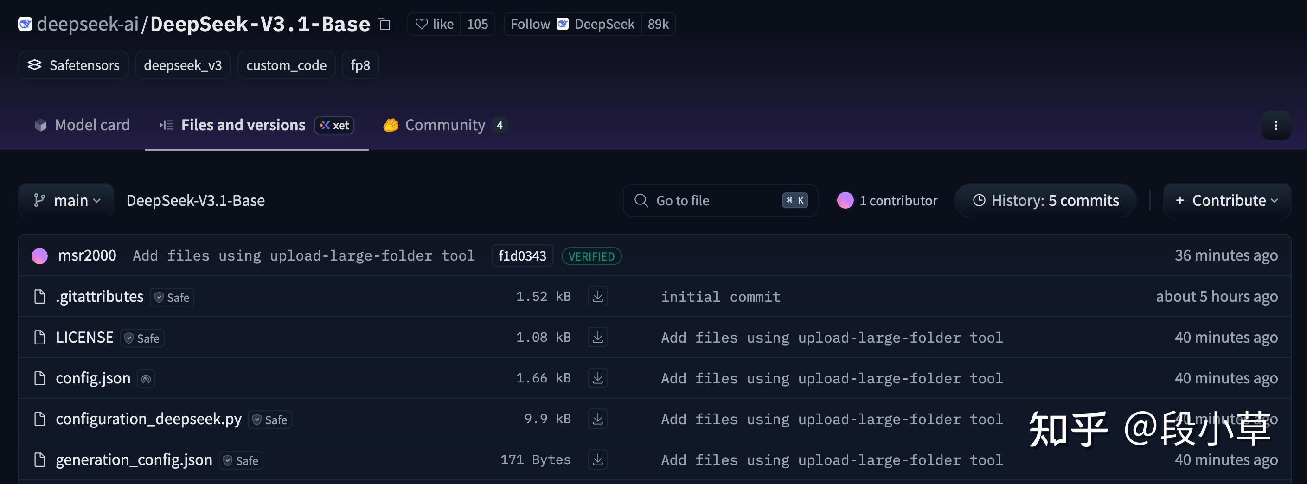This screenshot has width=1307, height=484.
Task: Click the msr2000 avatar in commit row
Action: pos(39,256)
